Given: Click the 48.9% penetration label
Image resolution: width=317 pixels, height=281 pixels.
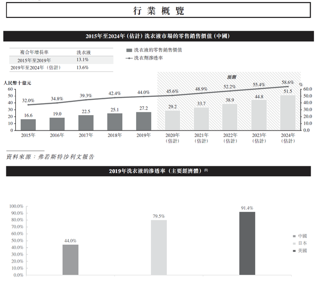Looking at the screenshot, I should point(201,89).
